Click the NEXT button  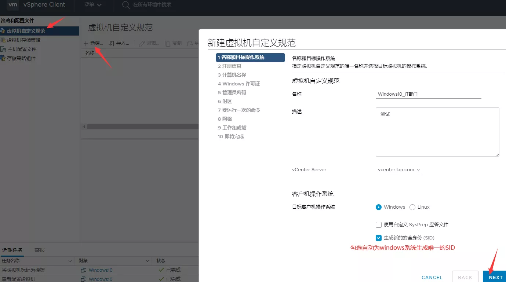495,277
